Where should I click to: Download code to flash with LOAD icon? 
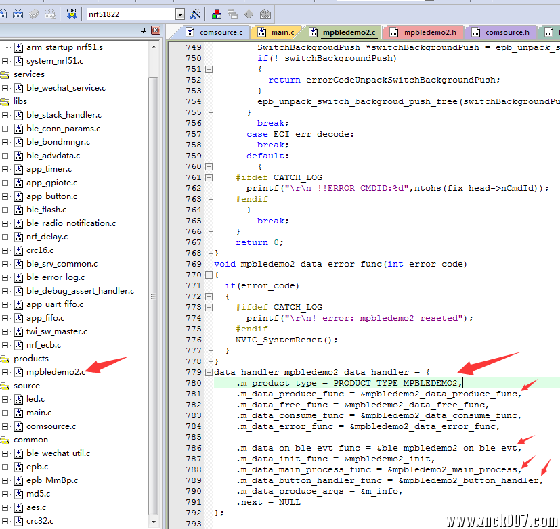[x=72, y=14]
